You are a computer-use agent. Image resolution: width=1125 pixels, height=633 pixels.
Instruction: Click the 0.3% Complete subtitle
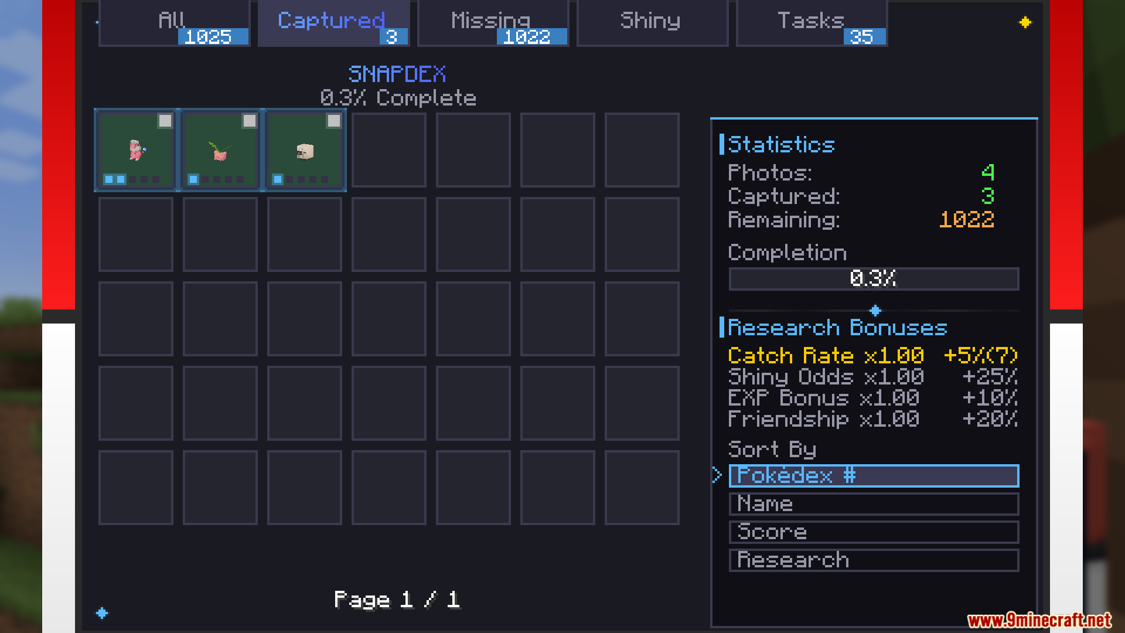coord(398,98)
